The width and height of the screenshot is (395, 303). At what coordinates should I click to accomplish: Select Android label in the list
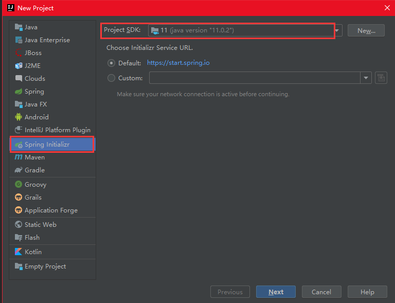click(x=37, y=117)
